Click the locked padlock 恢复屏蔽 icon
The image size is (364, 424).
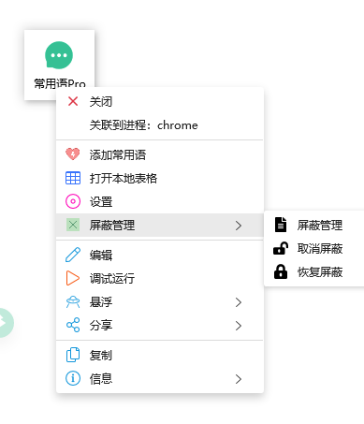[281, 271]
